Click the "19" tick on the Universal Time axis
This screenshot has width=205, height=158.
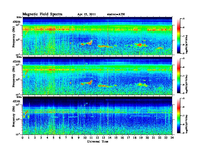[x=141, y=138]
